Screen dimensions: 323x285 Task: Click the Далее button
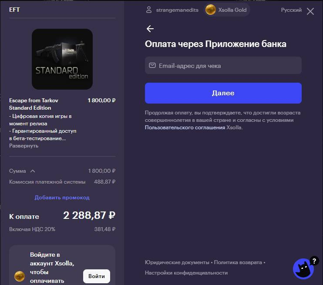coord(223,93)
